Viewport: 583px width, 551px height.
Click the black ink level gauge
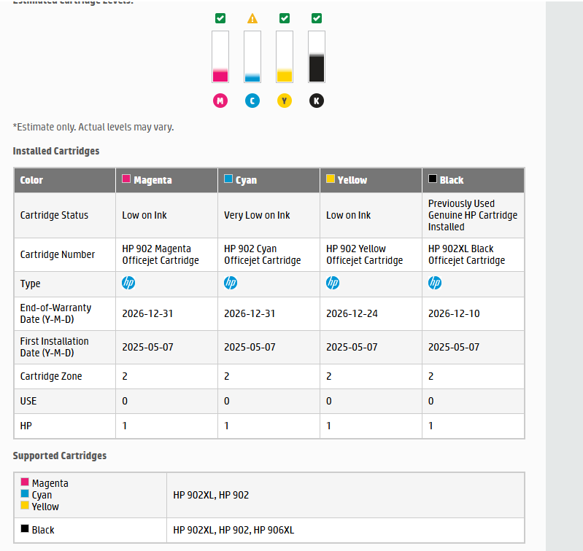pyautogui.click(x=317, y=57)
